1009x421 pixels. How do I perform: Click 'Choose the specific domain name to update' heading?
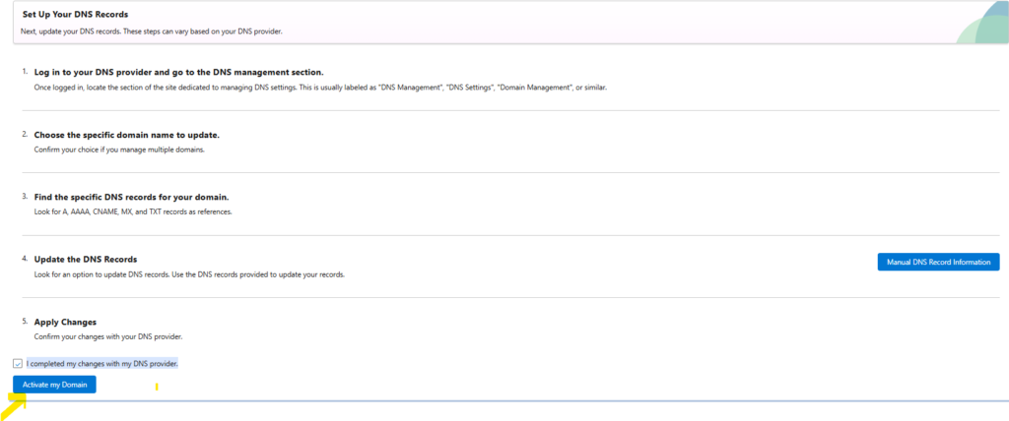127,135
